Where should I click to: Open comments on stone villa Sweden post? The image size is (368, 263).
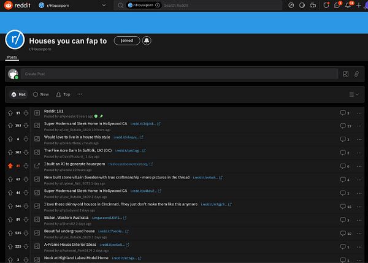point(345,180)
